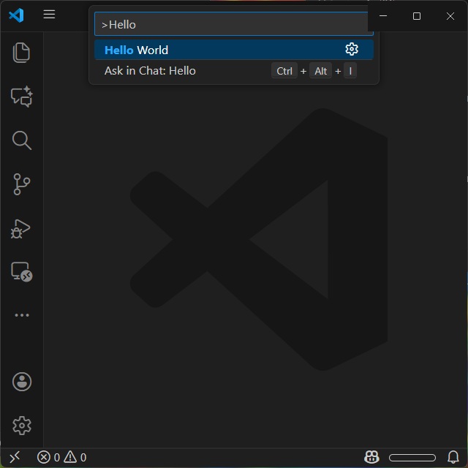Show problems via errors and warnings count
The width and height of the screenshot is (468, 468).
[x=62, y=457]
